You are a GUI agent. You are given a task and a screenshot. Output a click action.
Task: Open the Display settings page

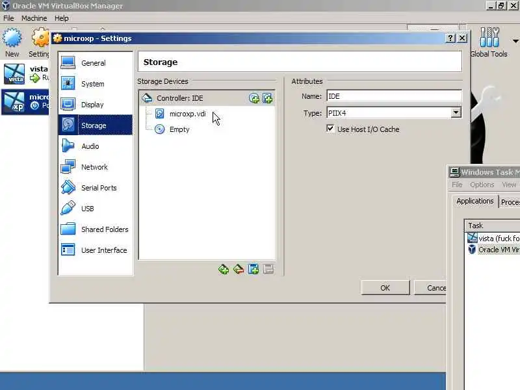pyautogui.click(x=96, y=105)
